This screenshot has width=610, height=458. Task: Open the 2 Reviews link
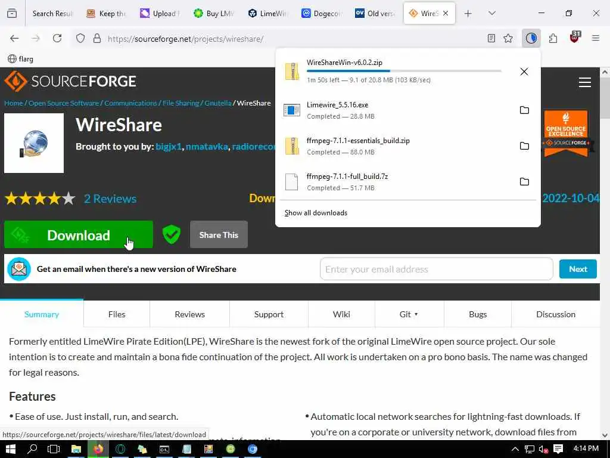[x=110, y=199]
